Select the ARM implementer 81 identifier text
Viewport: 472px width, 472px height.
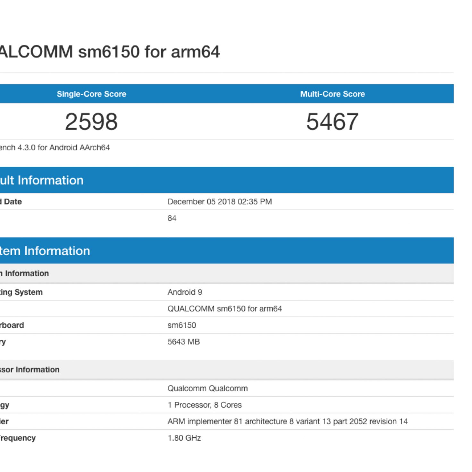pyautogui.click(x=287, y=421)
